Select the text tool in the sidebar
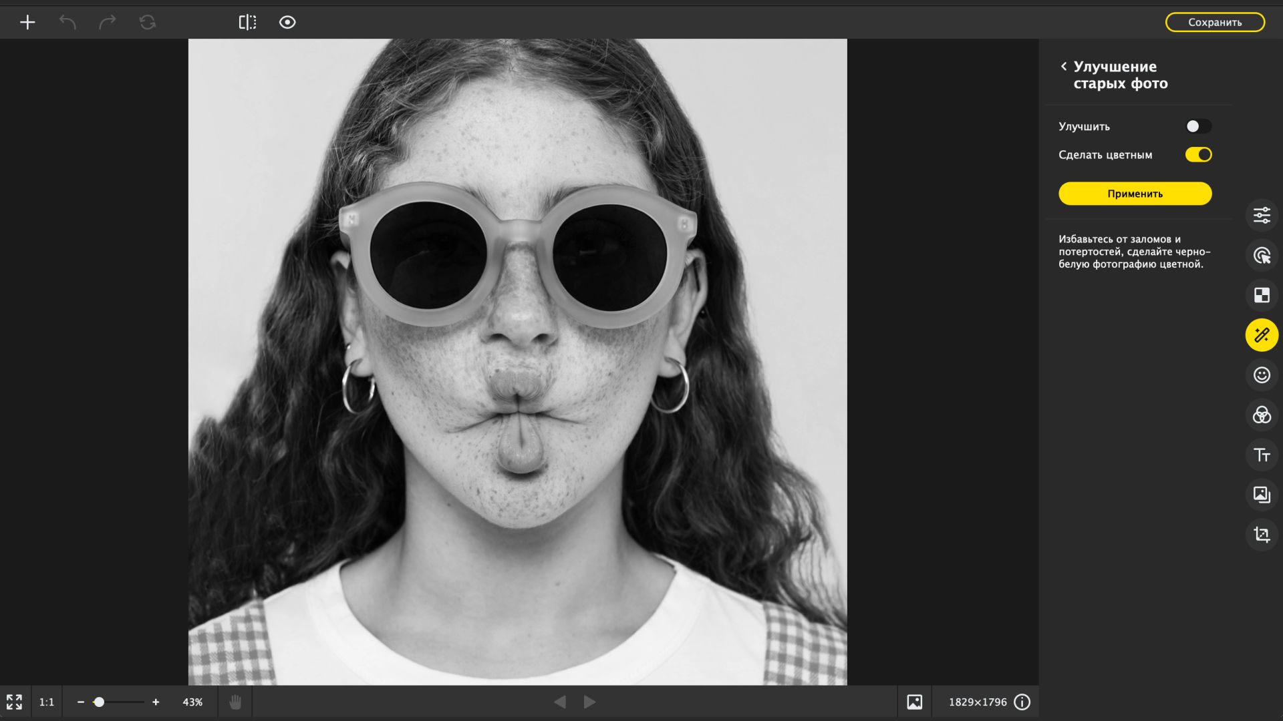1283x721 pixels. click(x=1262, y=455)
